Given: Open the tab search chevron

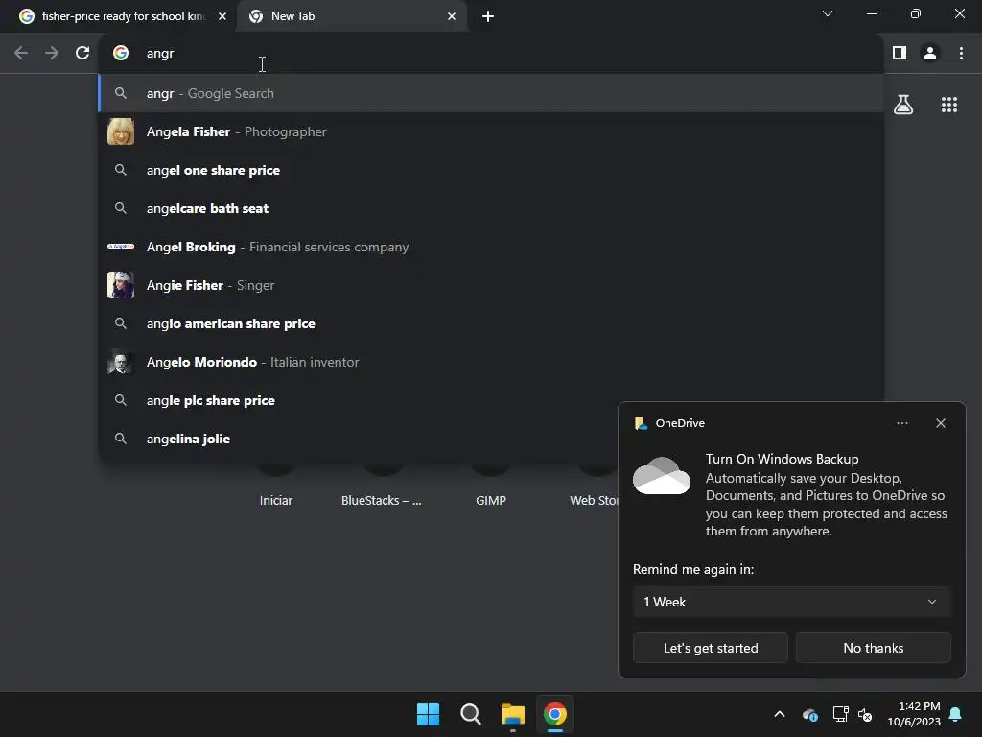Looking at the screenshot, I should click(x=828, y=13).
